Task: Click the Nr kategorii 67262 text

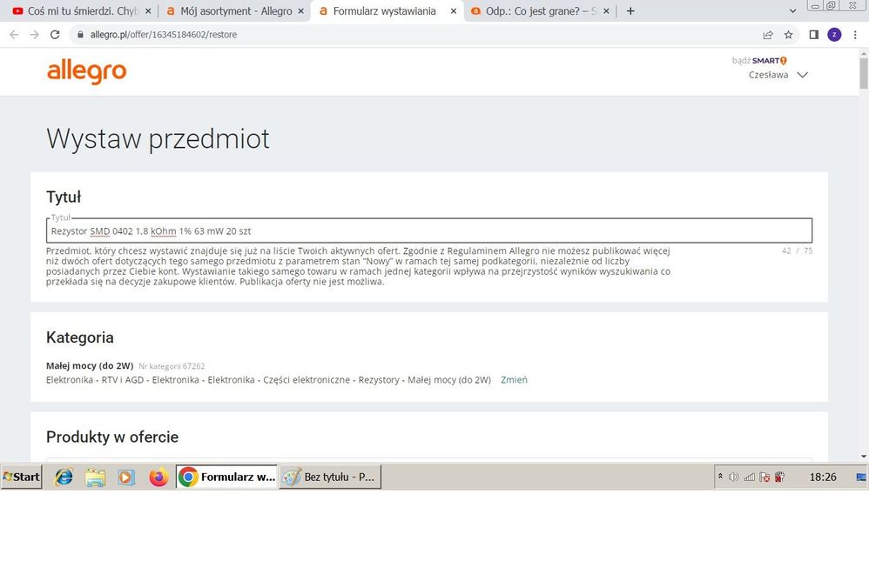Action: tap(172, 366)
